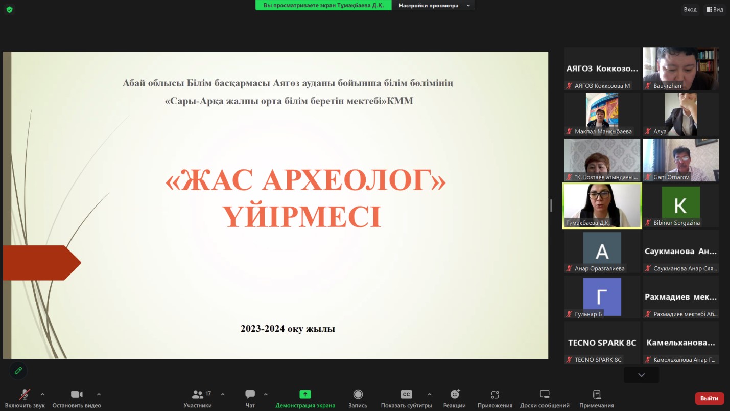Expand subtitle options arrow beside CC
730x411 pixels.
point(429,394)
